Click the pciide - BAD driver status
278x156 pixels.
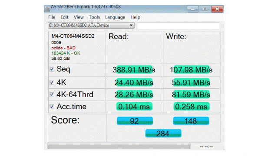(x=63, y=48)
